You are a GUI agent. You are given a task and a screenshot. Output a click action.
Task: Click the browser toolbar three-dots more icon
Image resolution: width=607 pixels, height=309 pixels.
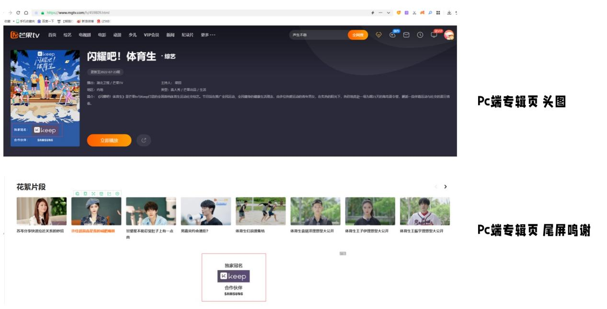(x=380, y=12)
